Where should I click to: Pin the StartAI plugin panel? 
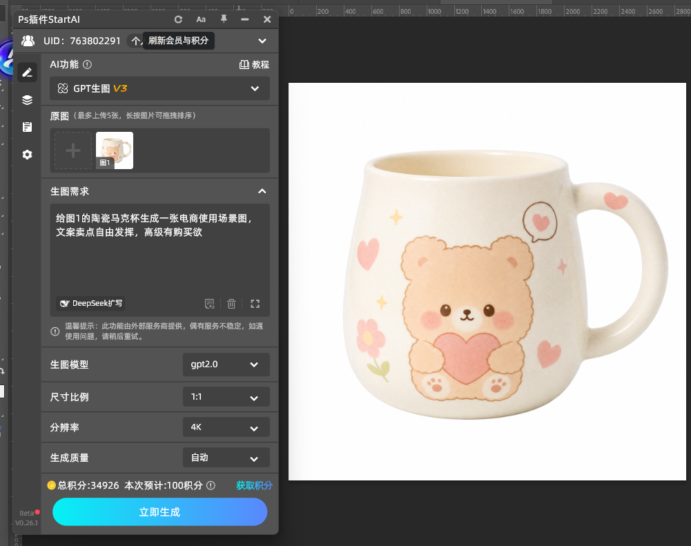224,19
